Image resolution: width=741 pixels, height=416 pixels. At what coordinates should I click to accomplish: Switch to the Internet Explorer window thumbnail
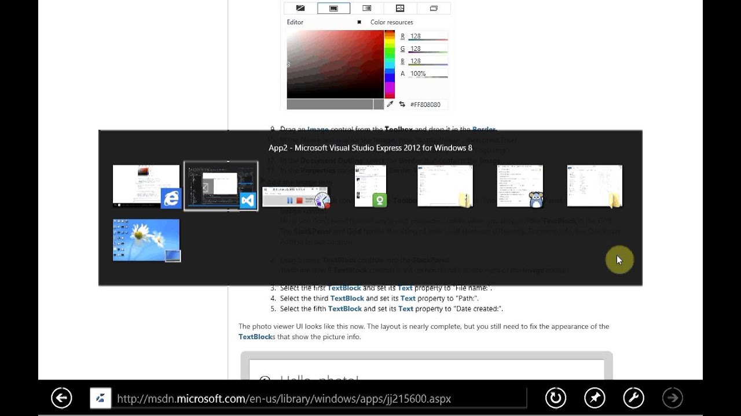[x=147, y=185]
